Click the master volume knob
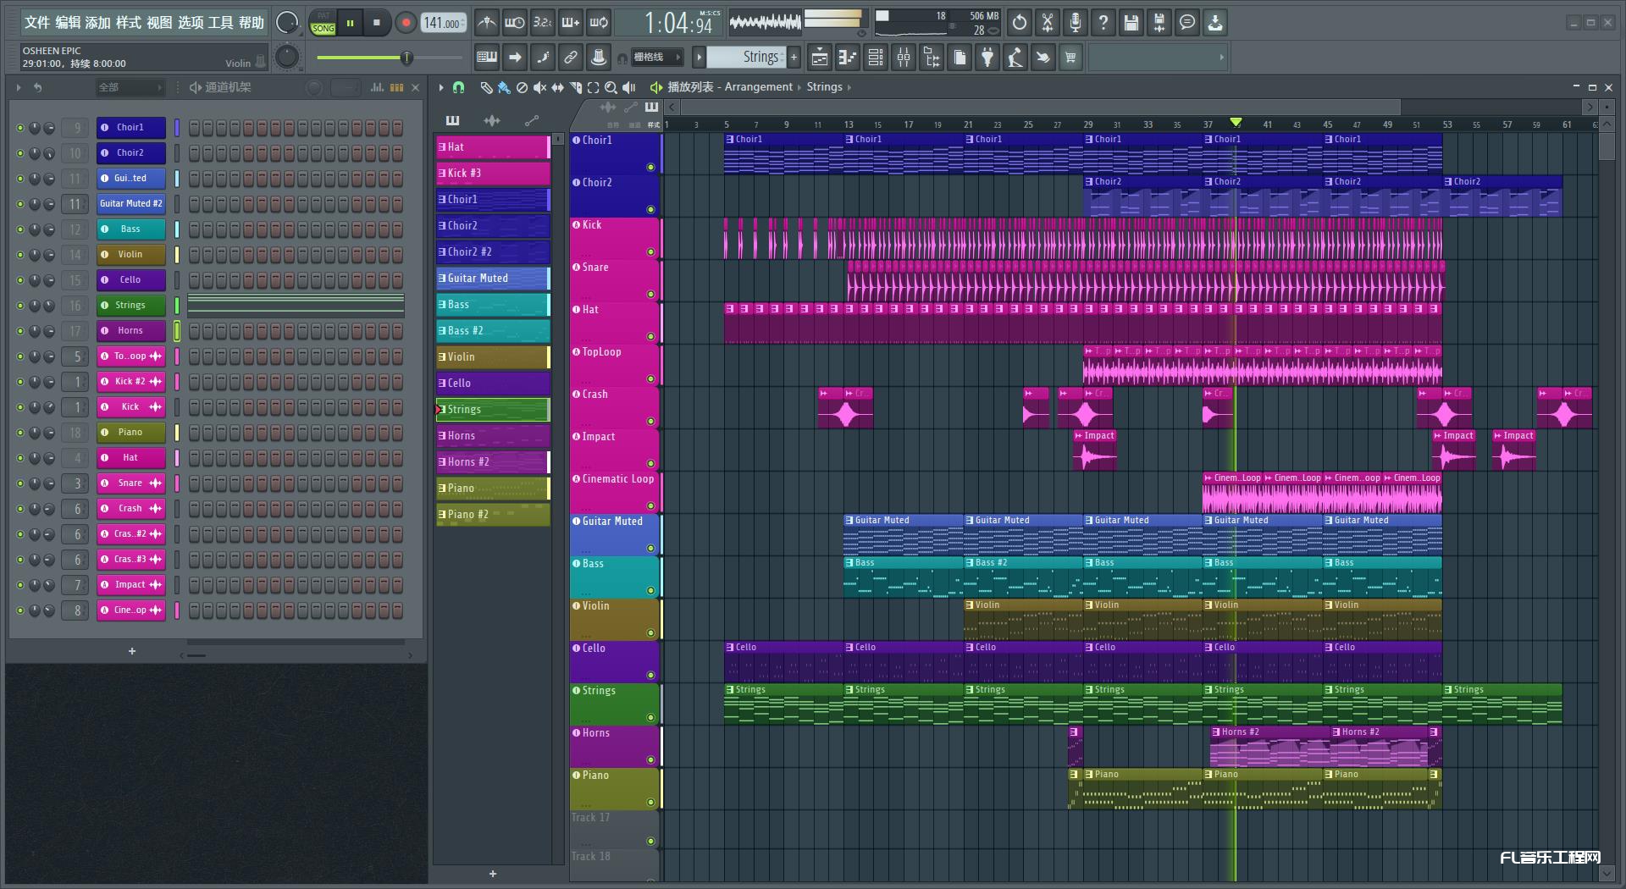 click(x=287, y=23)
